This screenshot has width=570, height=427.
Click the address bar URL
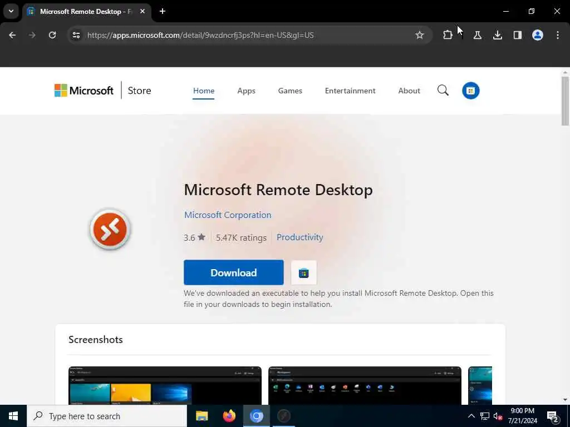tap(200, 35)
